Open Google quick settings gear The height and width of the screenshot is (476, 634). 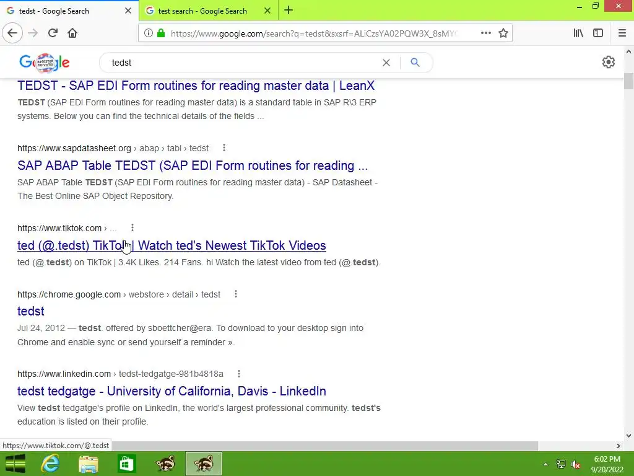[608, 63]
